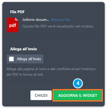
Task: Click the Allega all'Invio section heading
Action: [24, 49]
